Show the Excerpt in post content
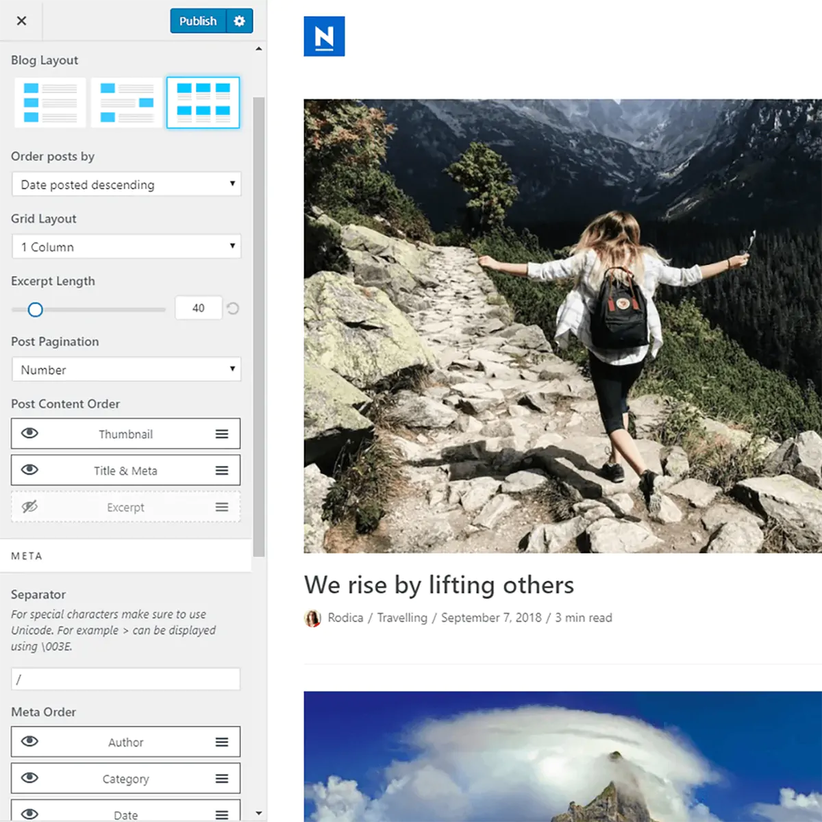The width and height of the screenshot is (822, 822). (29, 507)
